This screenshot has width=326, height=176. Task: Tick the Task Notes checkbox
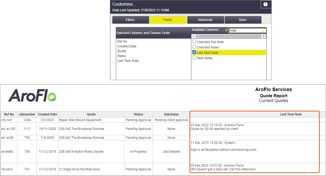(x=194, y=58)
